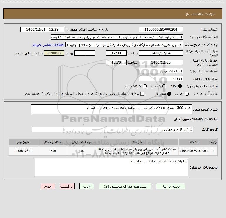Select the خدمت radio button
Image resolution: width=226 pixels, height=218 pixels.
click(164, 86)
